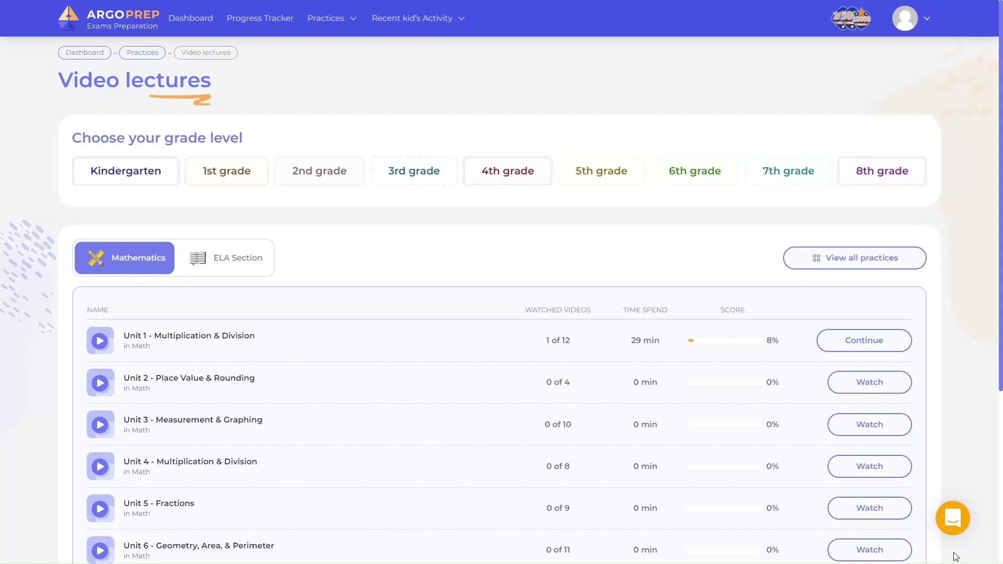Click the SCORE column header
The width and height of the screenshot is (1003, 564).
[732, 310]
